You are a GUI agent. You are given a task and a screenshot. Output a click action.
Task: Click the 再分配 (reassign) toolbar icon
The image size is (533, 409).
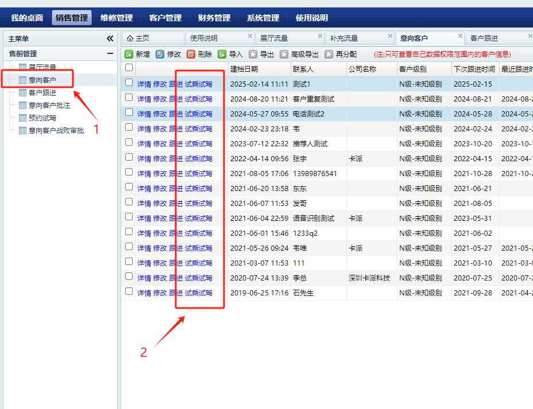click(x=329, y=54)
